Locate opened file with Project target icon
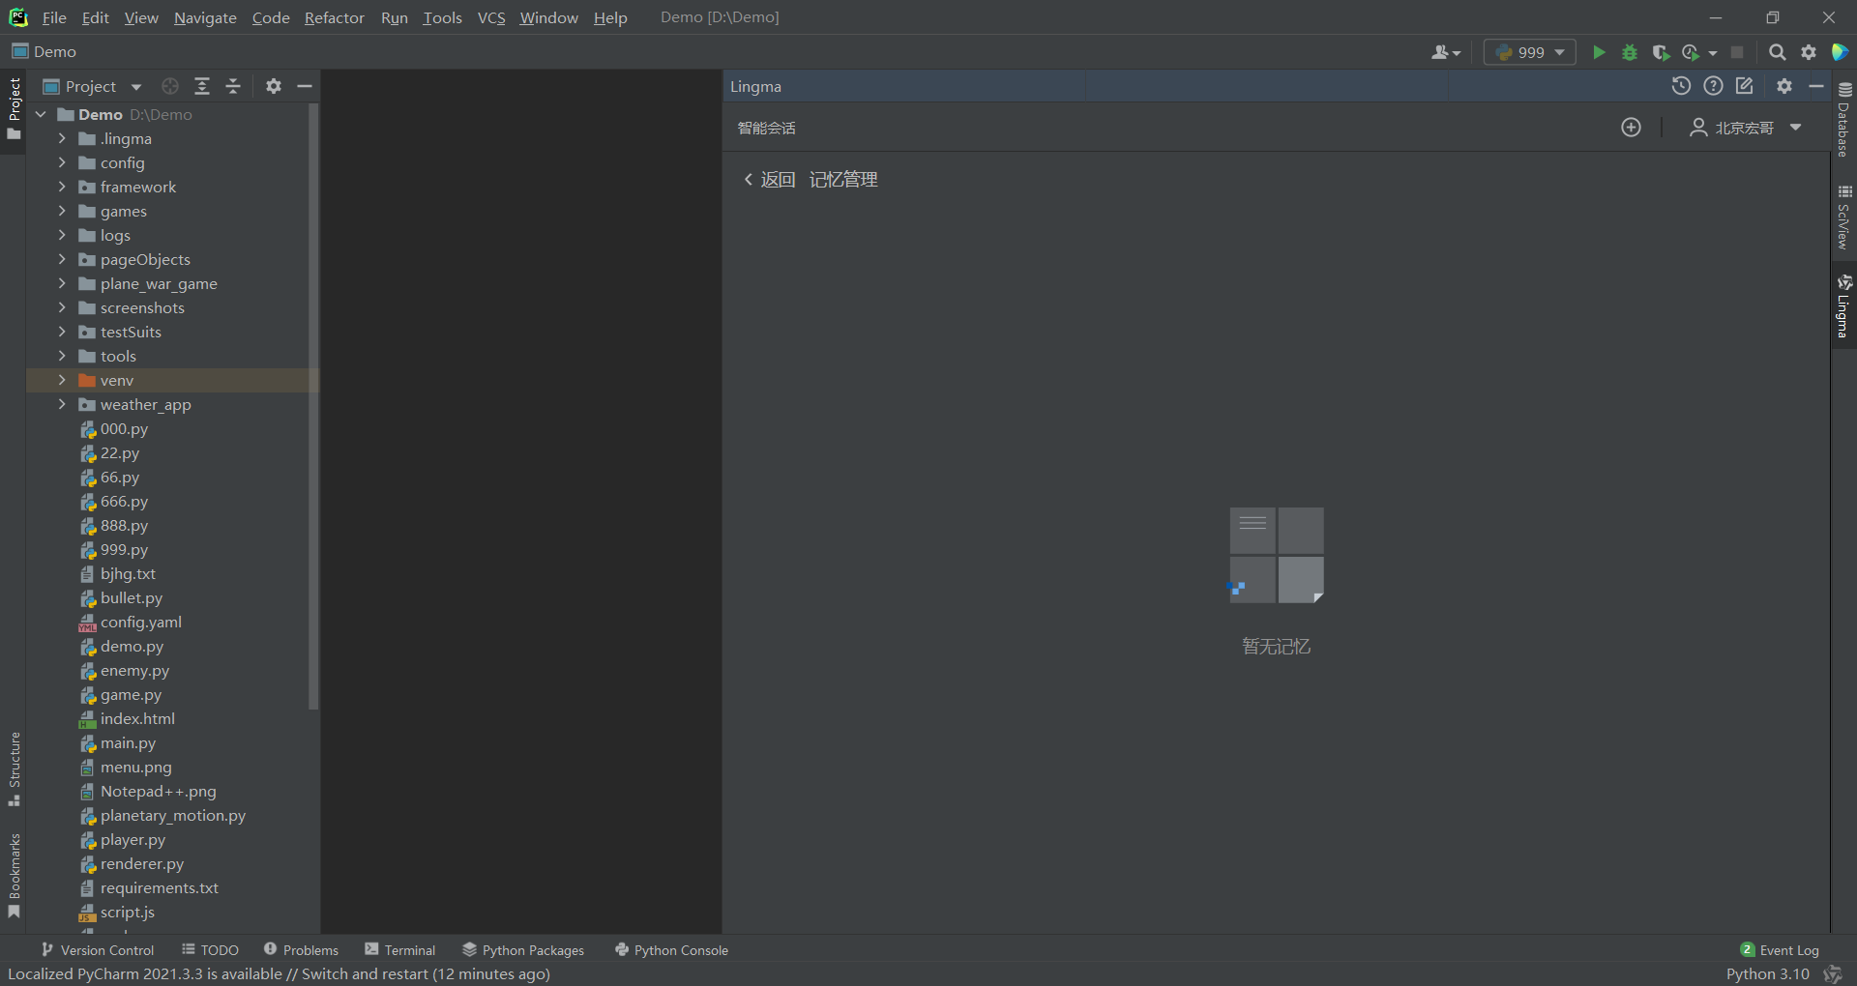 click(170, 86)
